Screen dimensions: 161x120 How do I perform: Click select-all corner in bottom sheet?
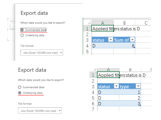(95, 69)
